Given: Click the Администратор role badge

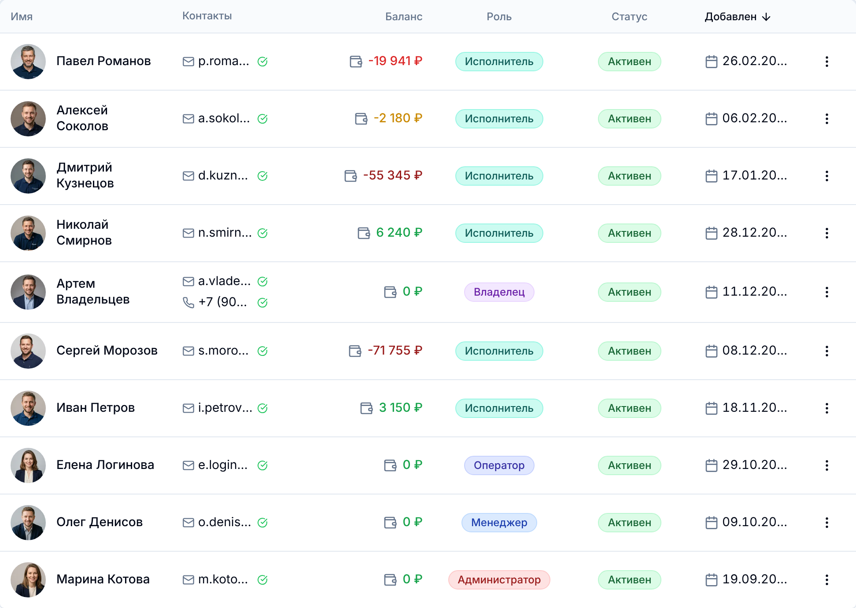Looking at the screenshot, I should [499, 580].
